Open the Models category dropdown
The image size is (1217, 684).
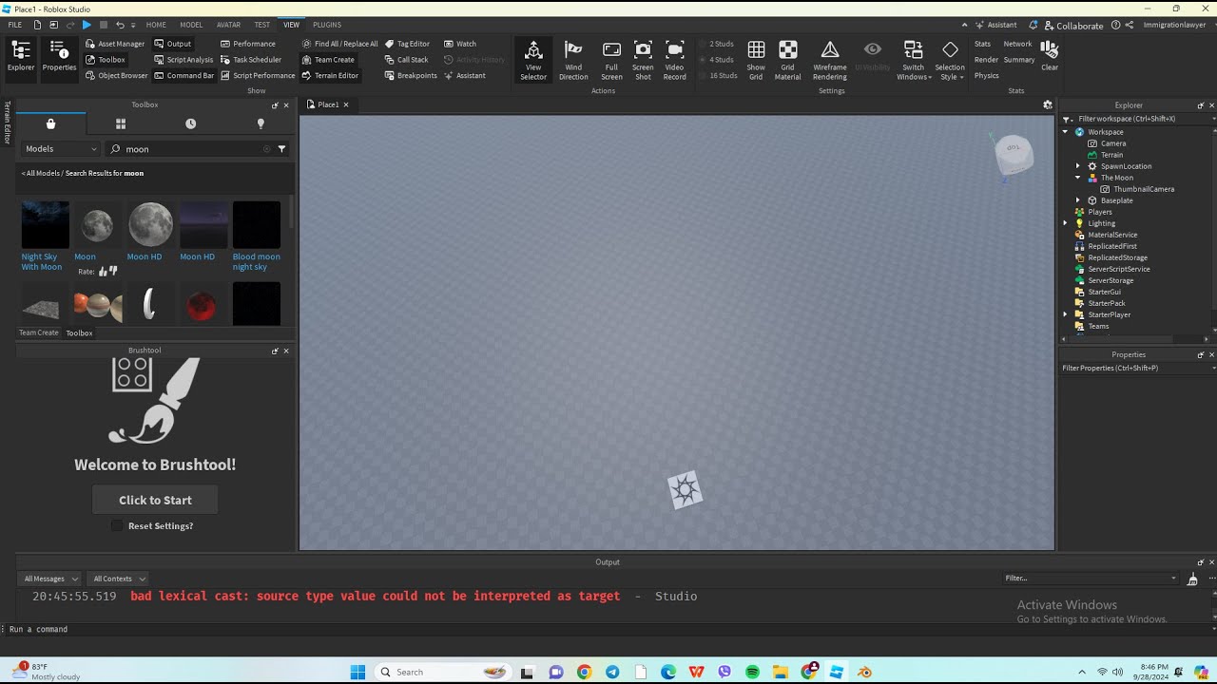[60, 149]
